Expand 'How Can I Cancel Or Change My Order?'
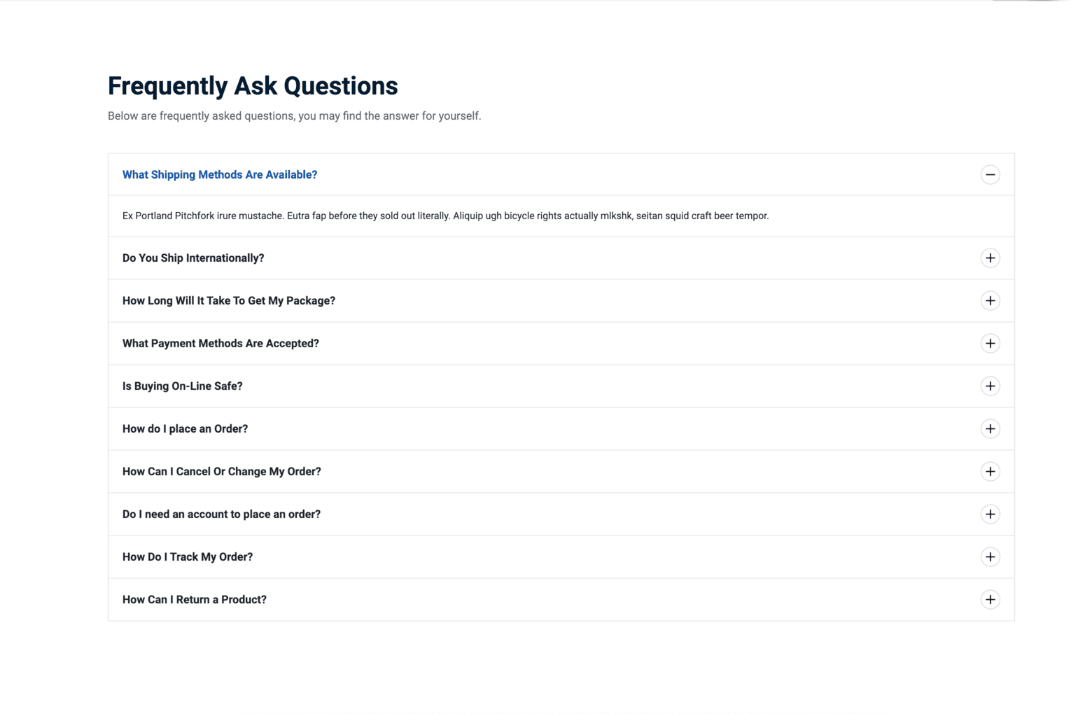Screen dimensions: 1085x714 coord(222,472)
